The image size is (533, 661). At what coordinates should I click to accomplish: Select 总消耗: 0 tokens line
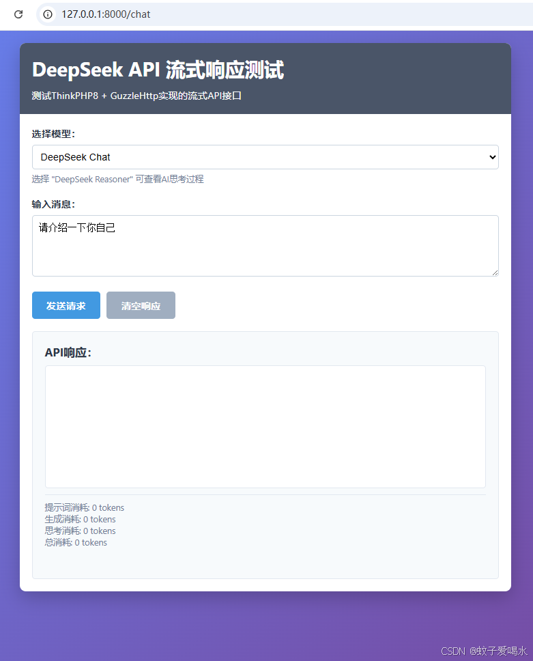click(x=76, y=543)
